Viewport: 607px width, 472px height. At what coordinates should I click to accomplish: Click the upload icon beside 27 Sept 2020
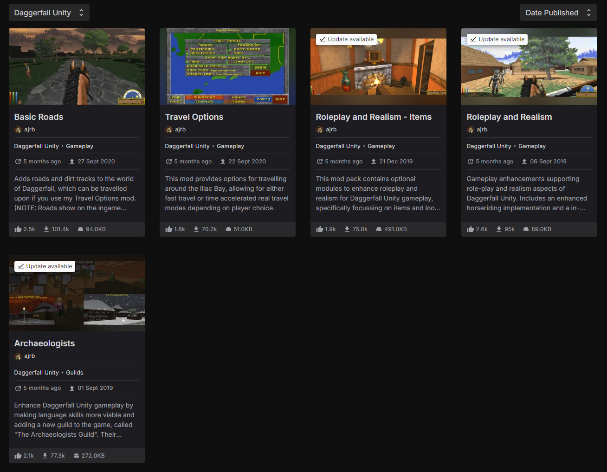(72, 162)
